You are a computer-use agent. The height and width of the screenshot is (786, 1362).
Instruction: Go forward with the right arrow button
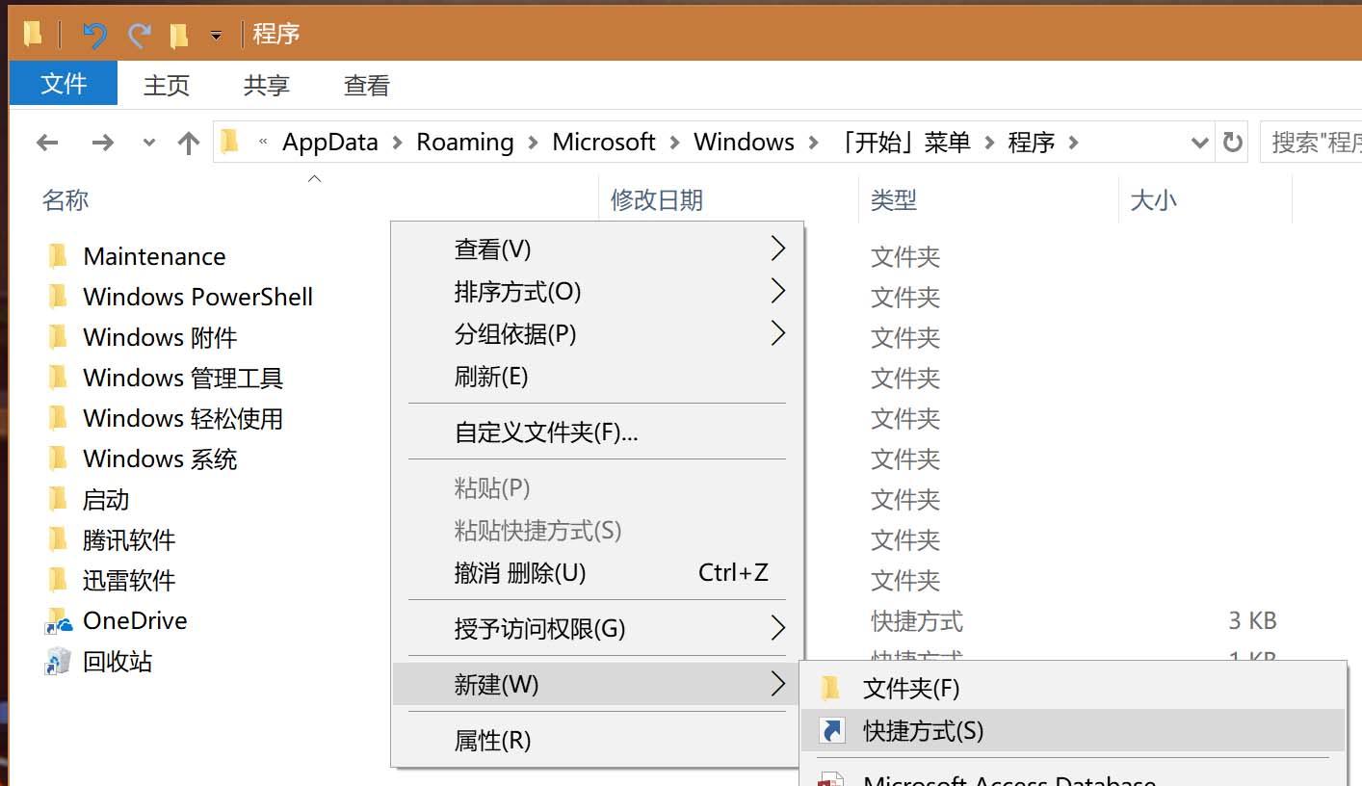(x=102, y=144)
